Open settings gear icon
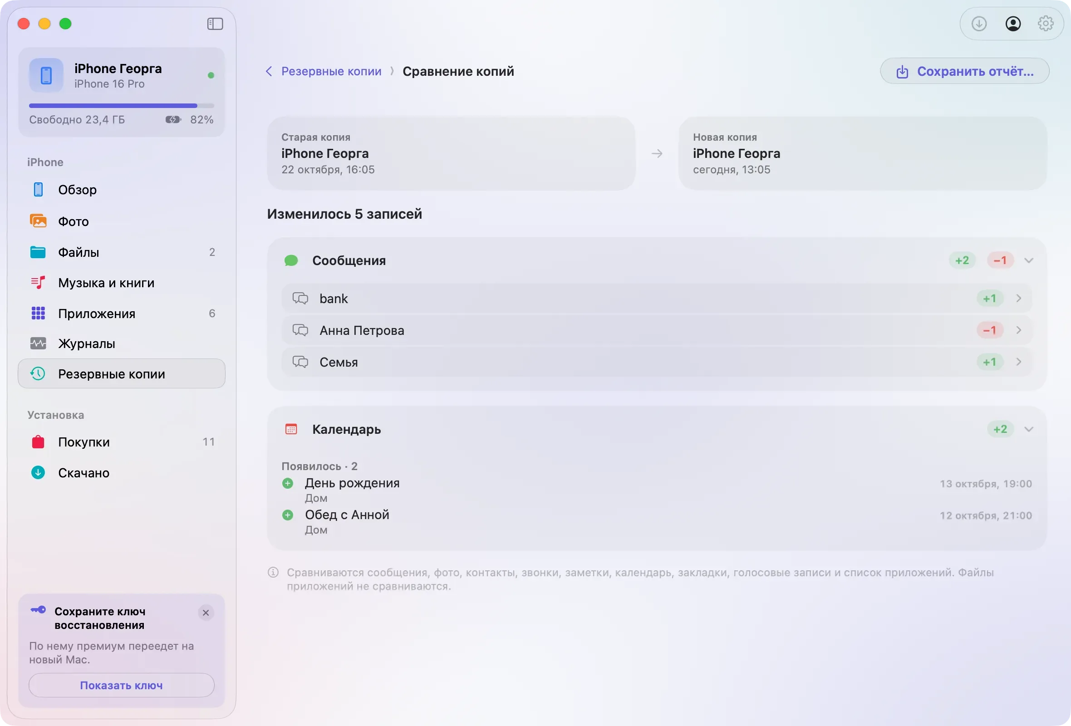This screenshot has height=726, width=1071. (1046, 24)
